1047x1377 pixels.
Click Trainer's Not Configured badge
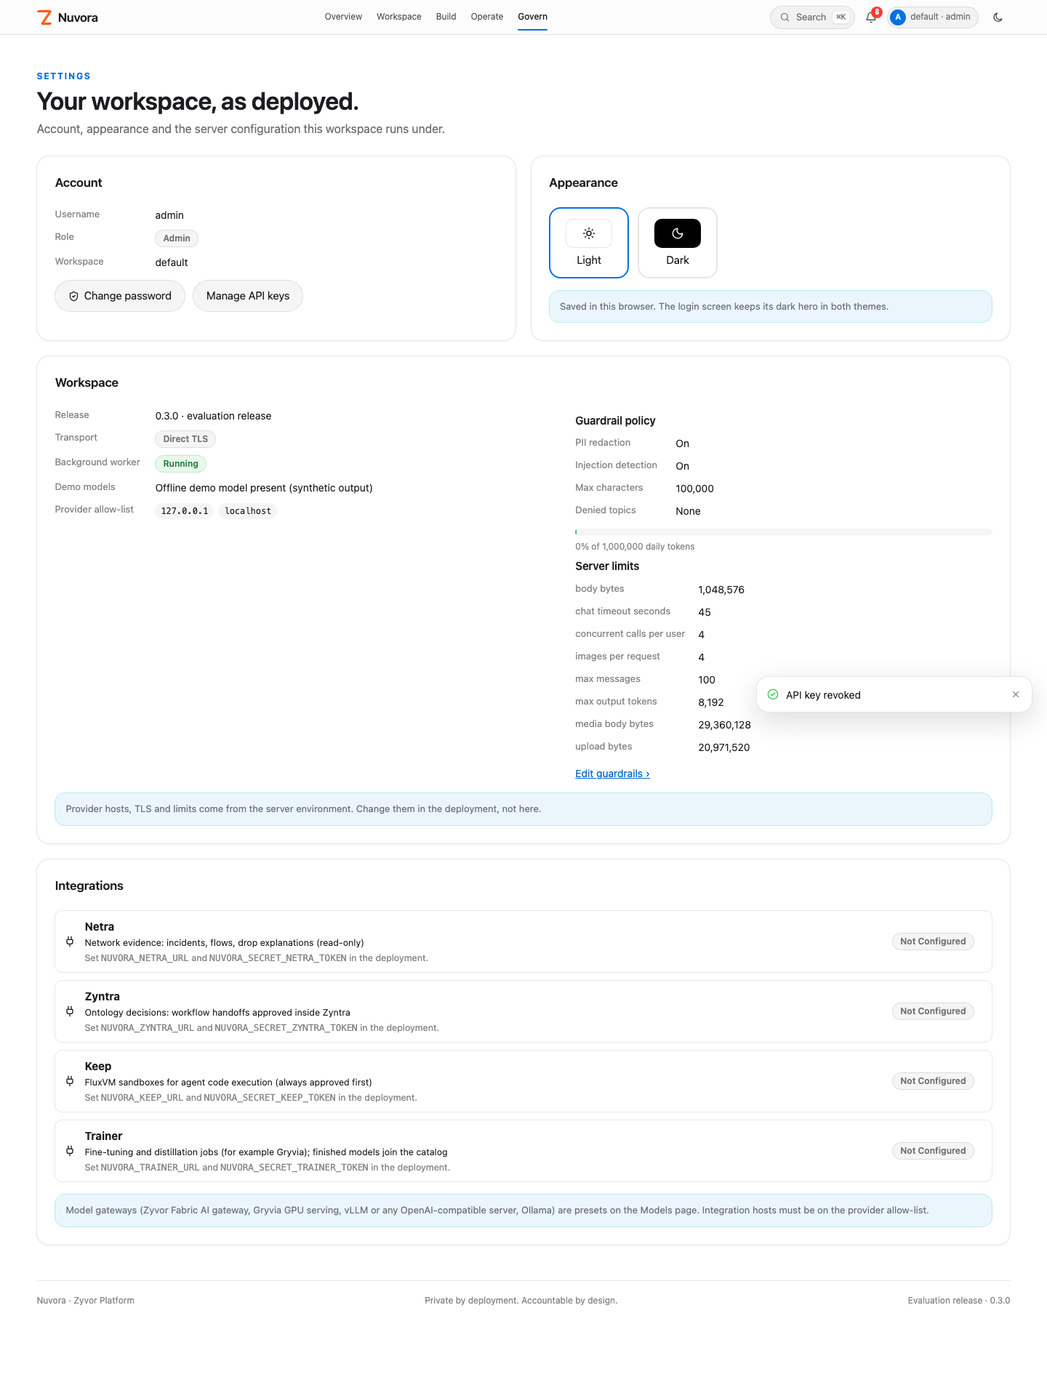tap(933, 1151)
